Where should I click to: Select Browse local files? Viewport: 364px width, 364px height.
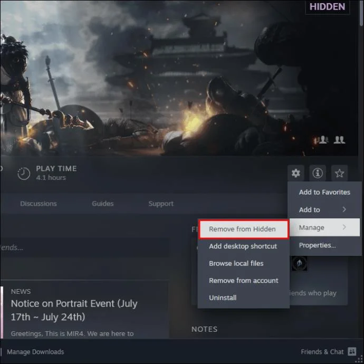[x=244, y=263]
